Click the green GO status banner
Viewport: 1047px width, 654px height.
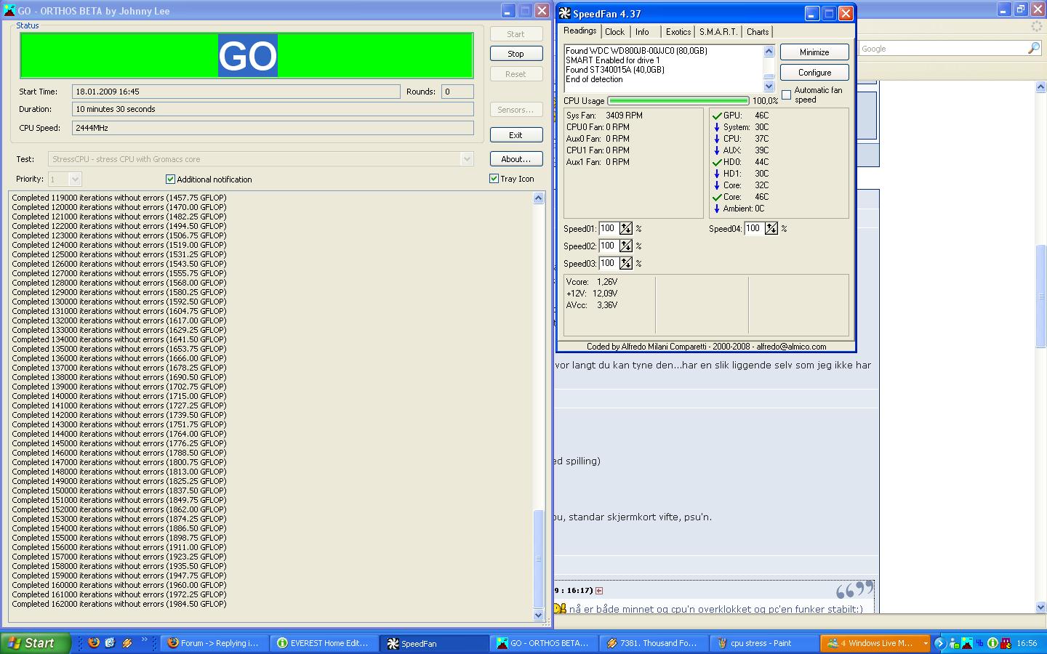pyautogui.click(x=247, y=55)
